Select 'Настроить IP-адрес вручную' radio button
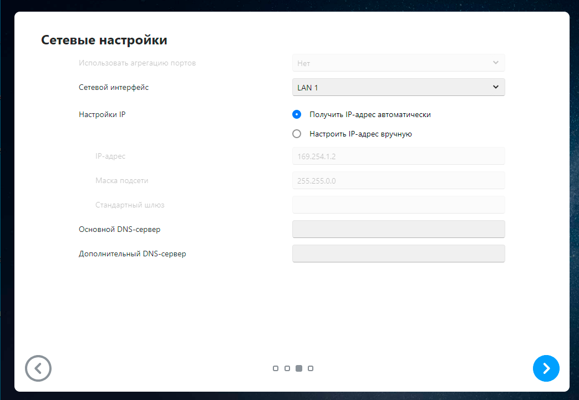Image resolution: width=579 pixels, height=400 pixels. pos(297,134)
